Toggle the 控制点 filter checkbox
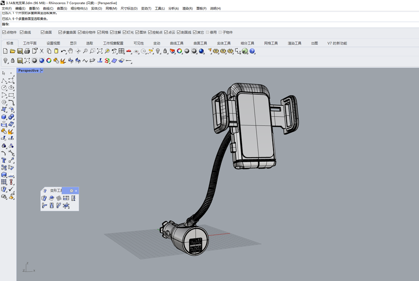 pos(150,32)
